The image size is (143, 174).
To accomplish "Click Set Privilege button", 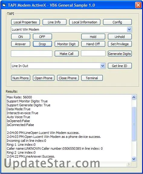I will click(x=120, y=44).
